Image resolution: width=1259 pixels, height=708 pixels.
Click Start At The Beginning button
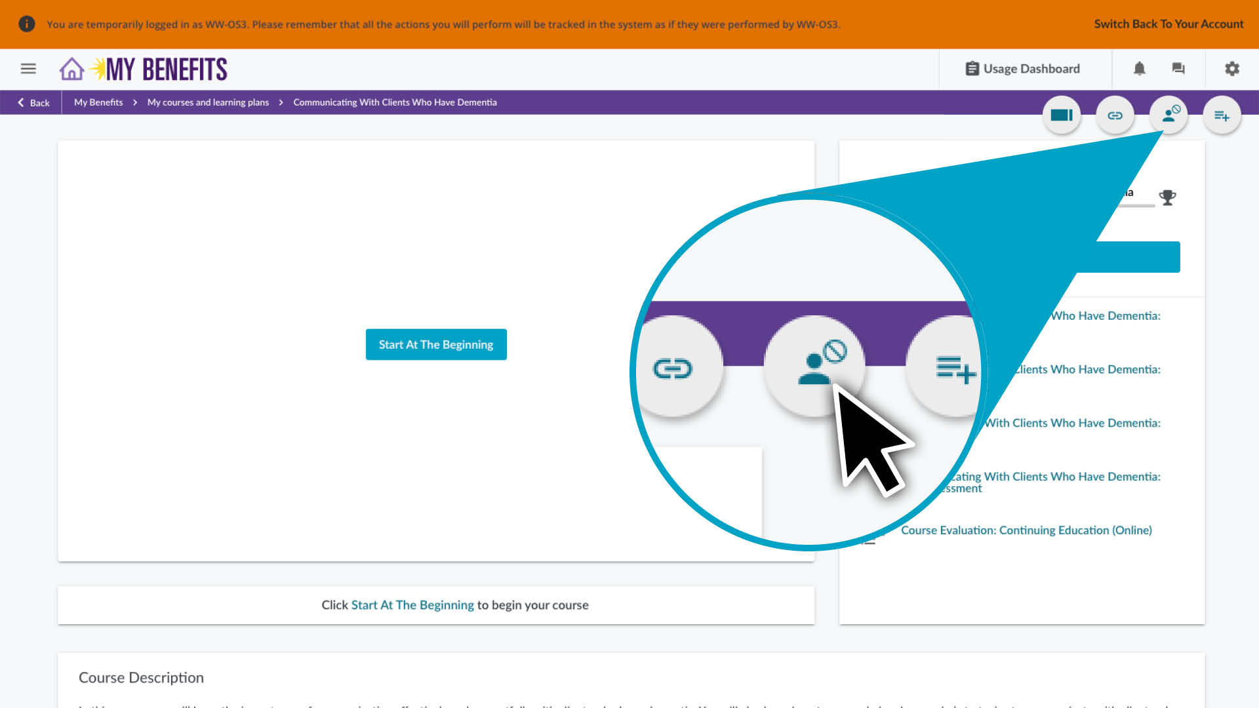click(436, 344)
